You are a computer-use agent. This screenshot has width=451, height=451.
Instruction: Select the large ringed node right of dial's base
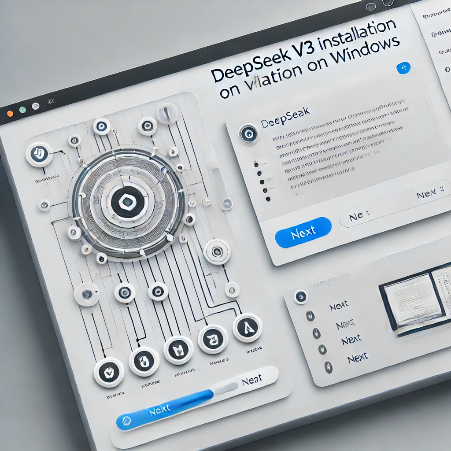pos(217,251)
